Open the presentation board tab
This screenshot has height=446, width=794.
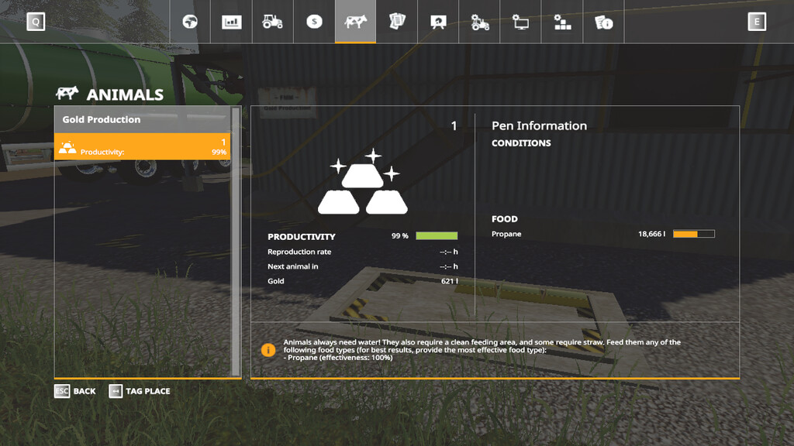pyautogui.click(x=438, y=22)
